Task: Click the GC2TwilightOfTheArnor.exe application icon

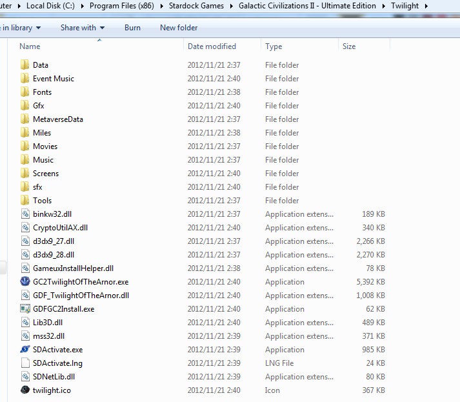Action: point(25,281)
